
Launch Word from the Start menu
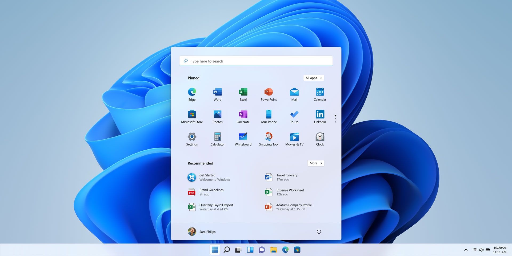(x=217, y=93)
